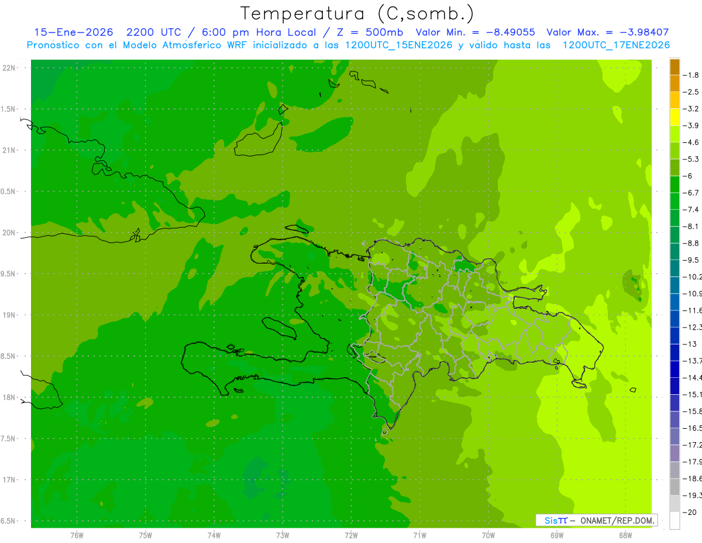Image resolution: width=702 pixels, height=543 pixels.
Task: Click the -2.5 colorbar label
Action: point(690,92)
